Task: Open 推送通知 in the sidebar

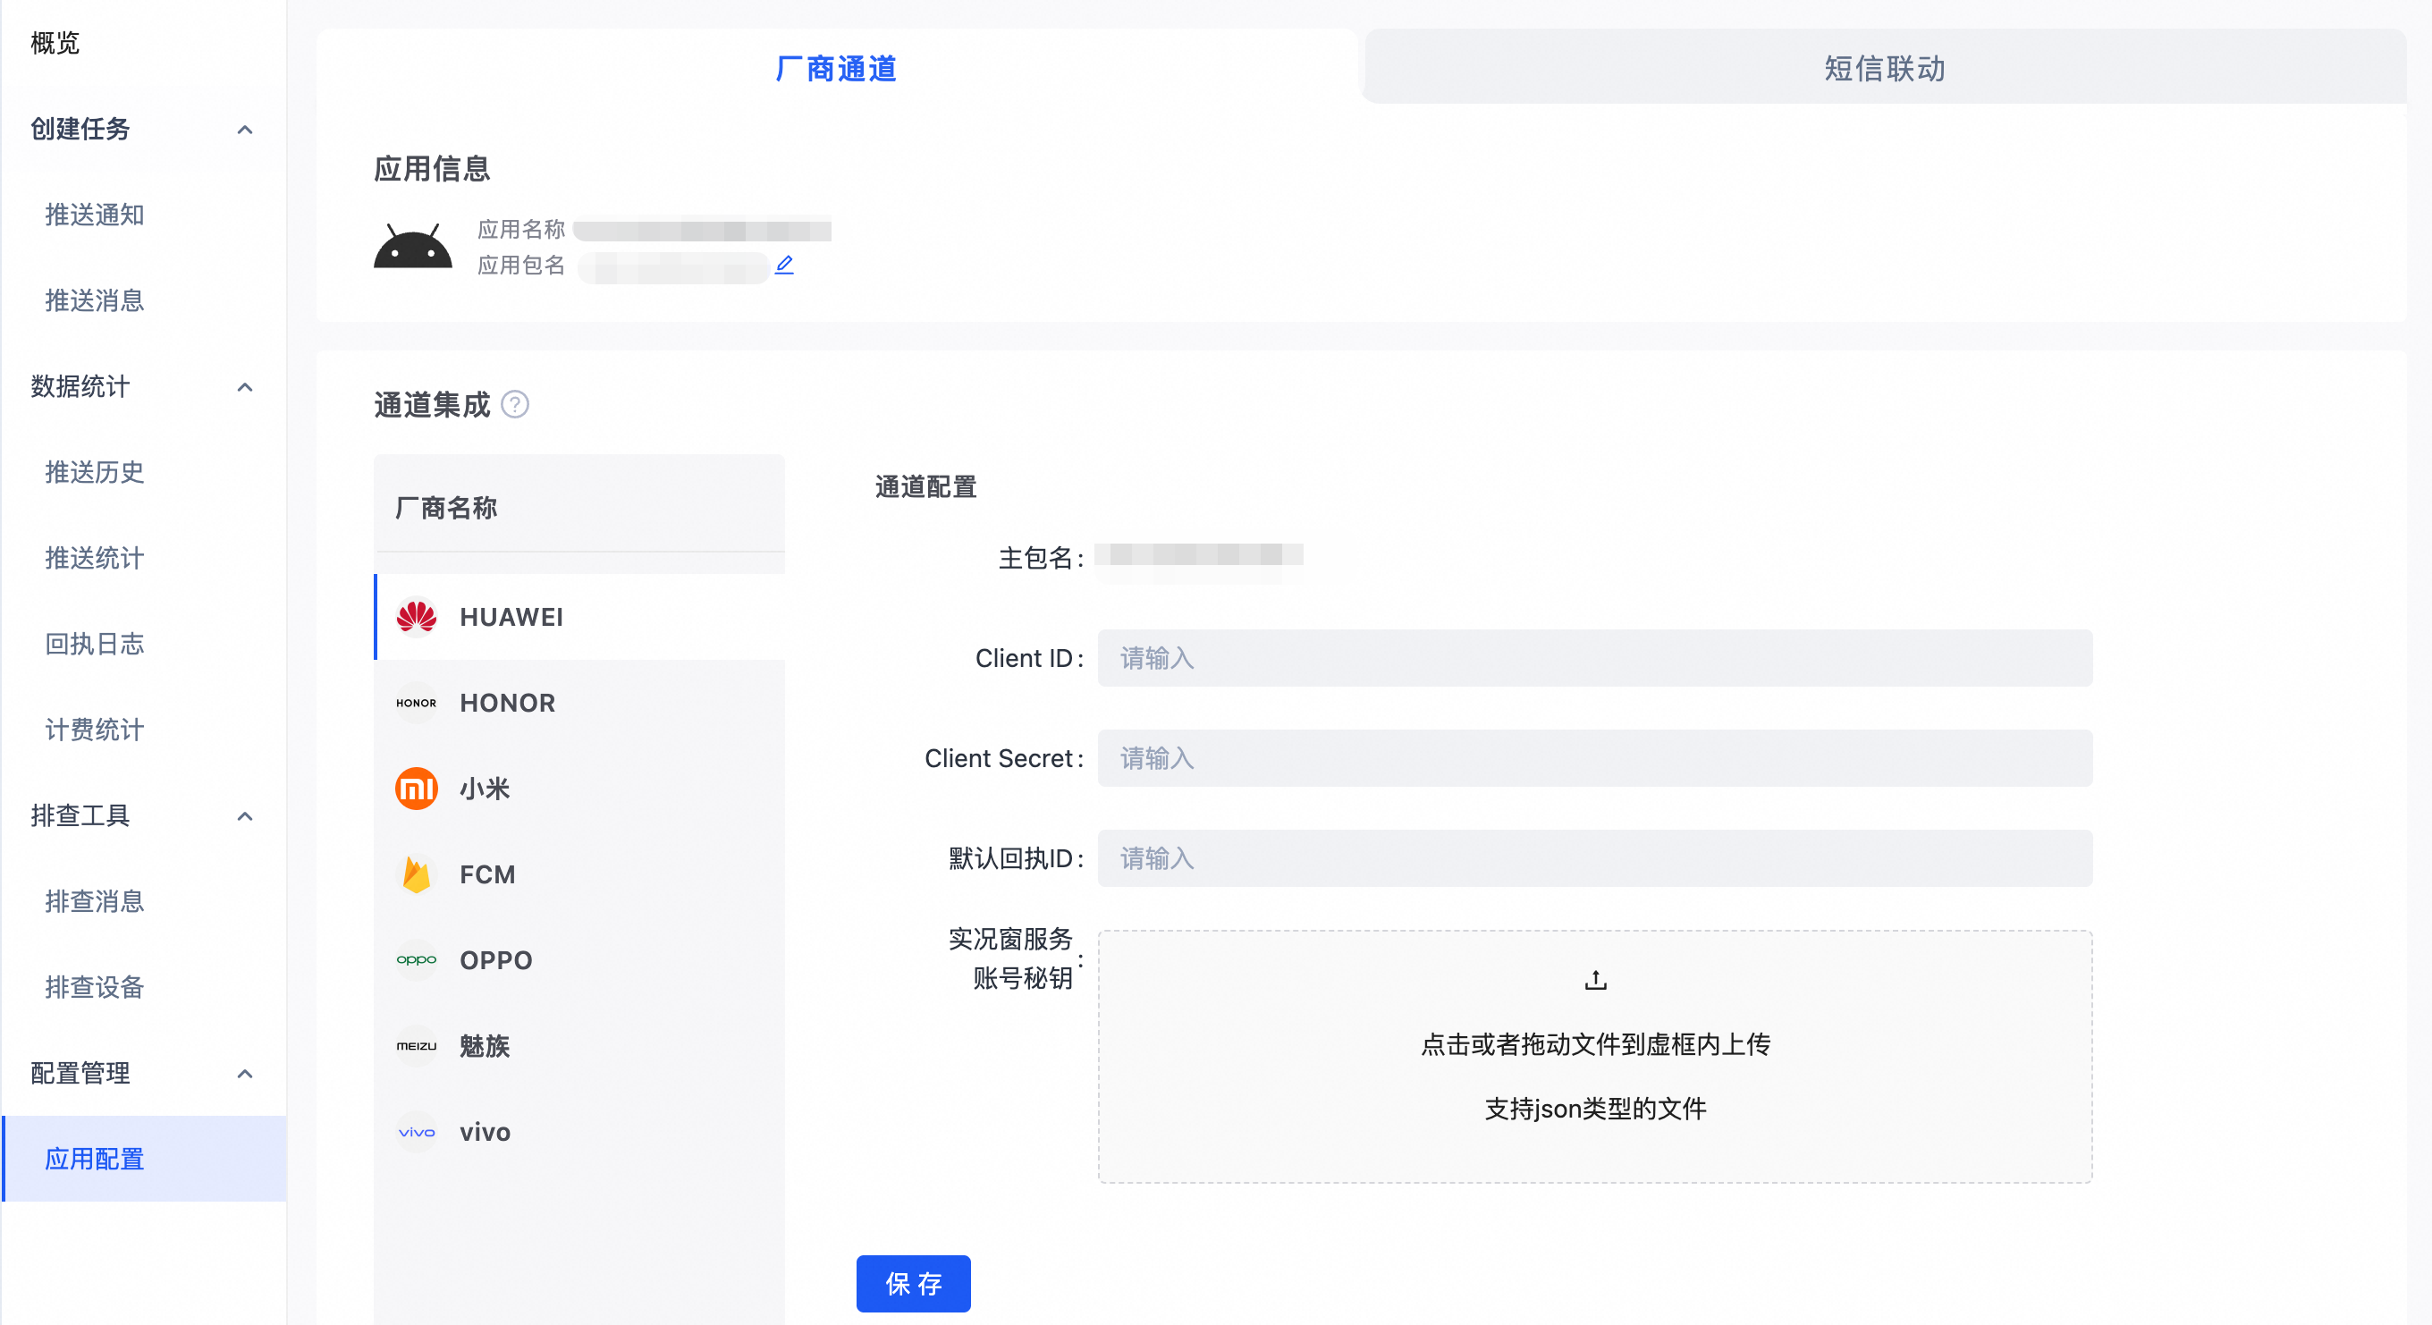Action: (95, 215)
